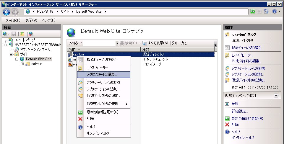Viewport: 284px width, 144px height.
Task: Click 機能ビューに切り替え link in 操作 pane
Action: pyautogui.click(x=246, y=48)
